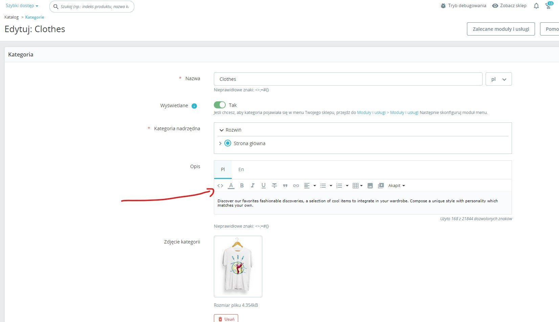
Task: Click the 'Zdjęcie kategorii' label
Action: coord(182,242)
